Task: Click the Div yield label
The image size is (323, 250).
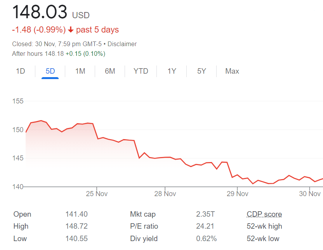Action: [x=144, y=239]
